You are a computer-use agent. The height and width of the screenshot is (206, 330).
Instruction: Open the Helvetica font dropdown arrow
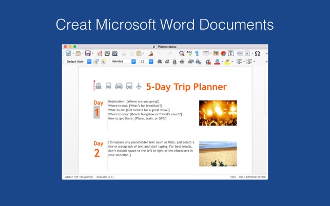pyautogui.click(x=133, y=61)
